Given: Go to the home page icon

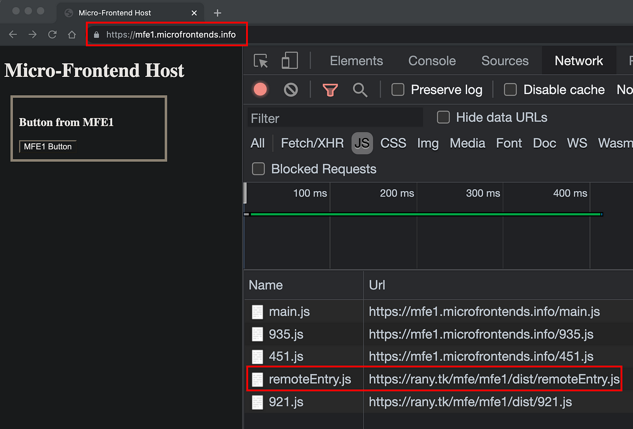Looking at the screenshot, I should [x=72, y=34].
